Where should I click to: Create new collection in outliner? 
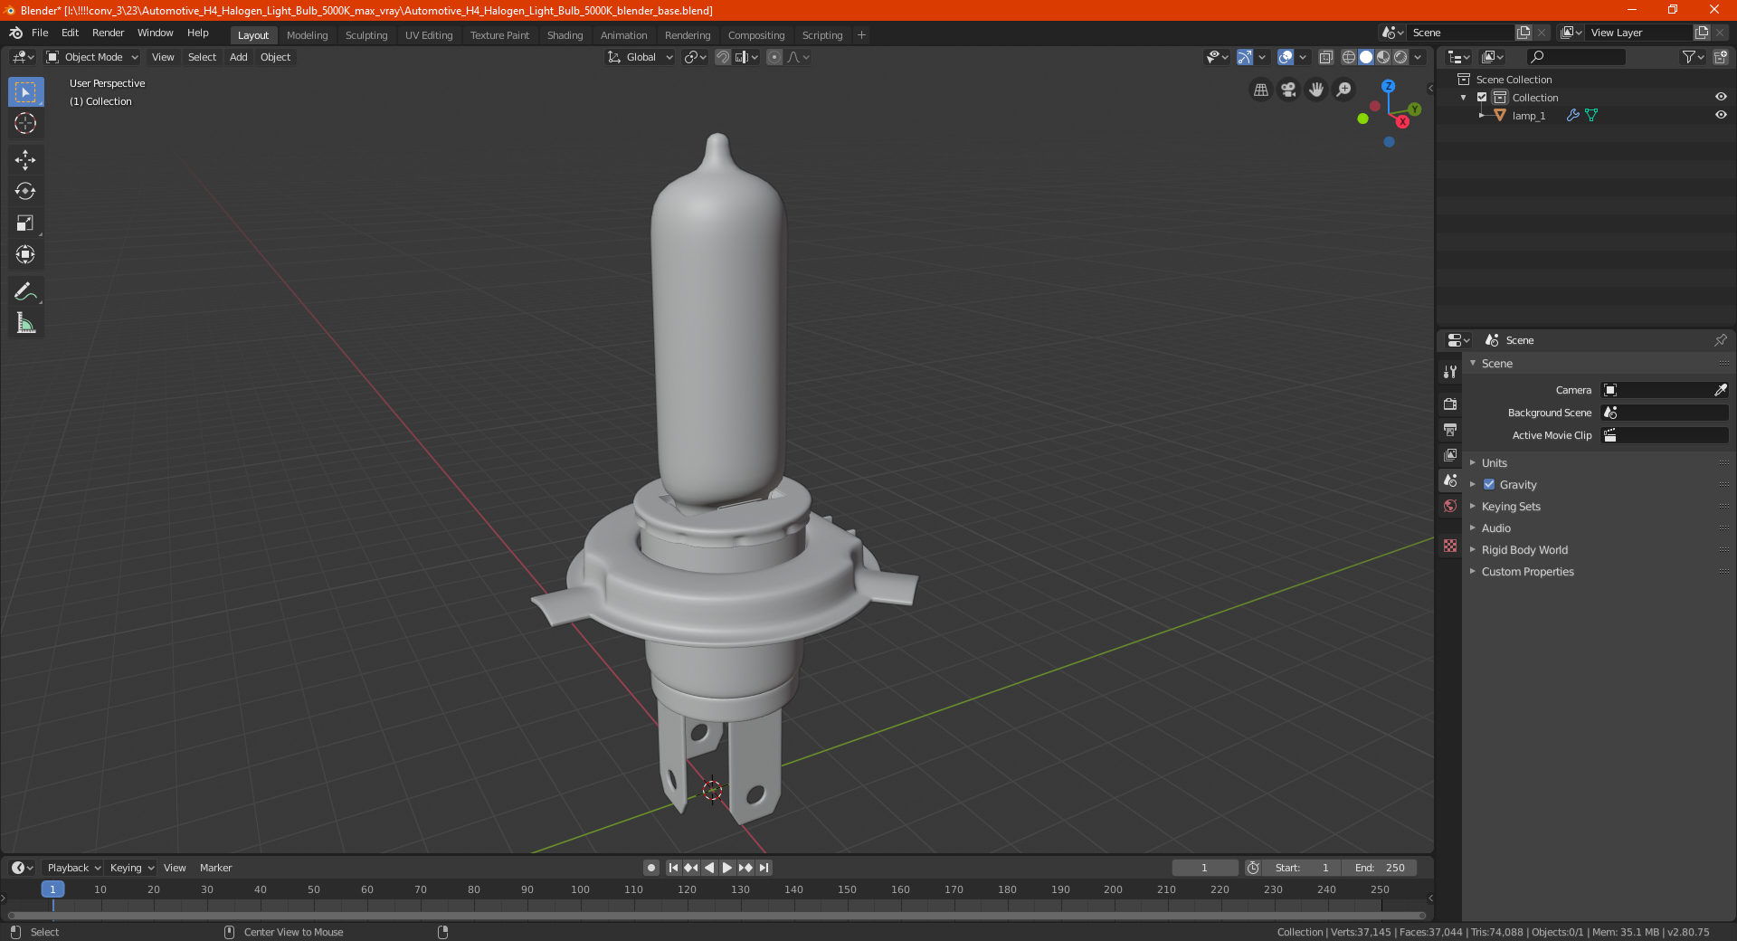tap(1721, 57)
